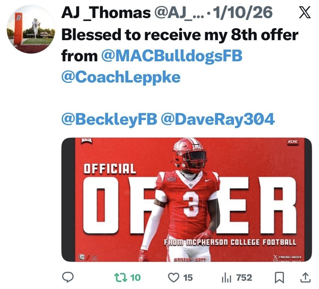Open AJ_Thomas profile picture avatar

(31, 29)
